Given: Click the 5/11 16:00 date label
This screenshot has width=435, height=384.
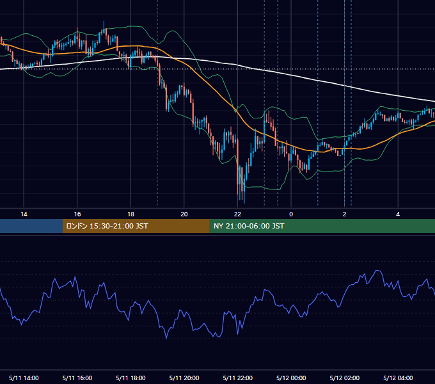Looking at the screenshot, I should point(77,378).
